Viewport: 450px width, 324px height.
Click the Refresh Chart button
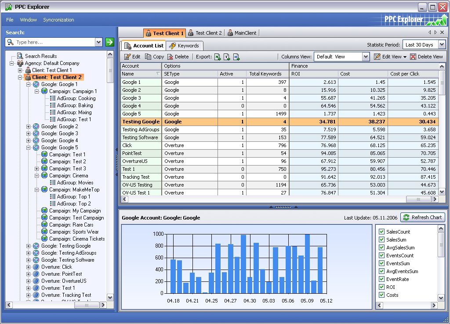coord(423,217)
